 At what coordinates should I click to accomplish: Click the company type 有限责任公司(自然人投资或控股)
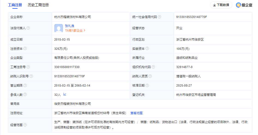[77, 58]
